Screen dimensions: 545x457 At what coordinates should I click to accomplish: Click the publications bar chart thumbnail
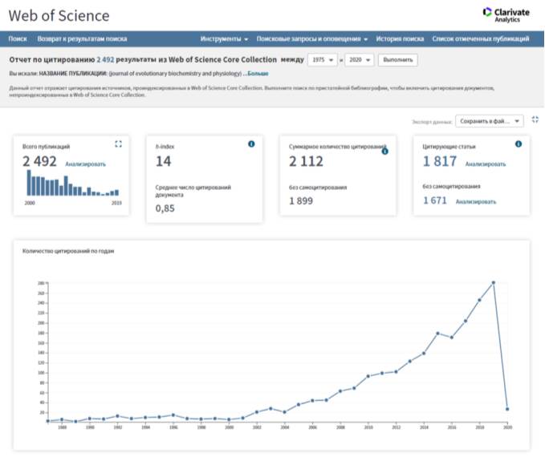pos(73,183)
